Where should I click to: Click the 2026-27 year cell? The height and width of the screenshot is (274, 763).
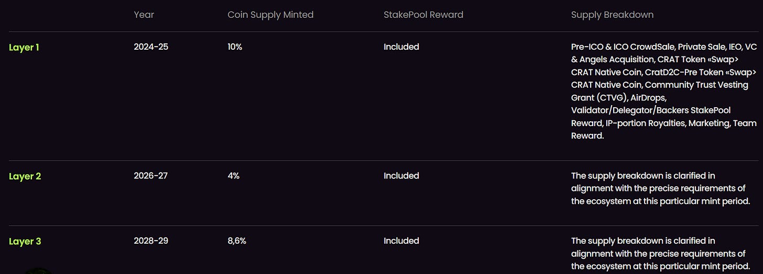[150, 176]
